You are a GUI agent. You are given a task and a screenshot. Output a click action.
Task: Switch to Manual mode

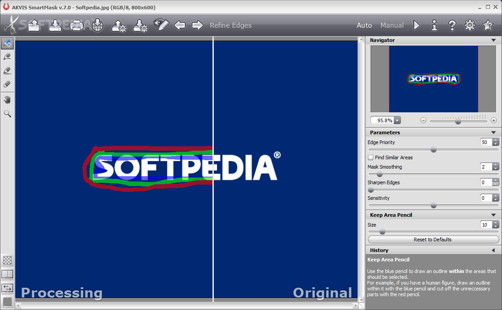click(x=392, y=25)
